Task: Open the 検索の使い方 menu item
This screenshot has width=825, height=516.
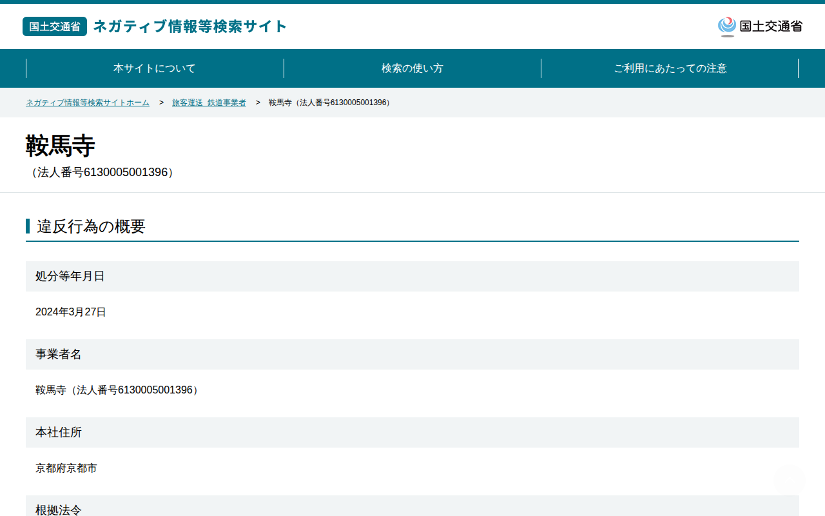Action: point(412,68)
